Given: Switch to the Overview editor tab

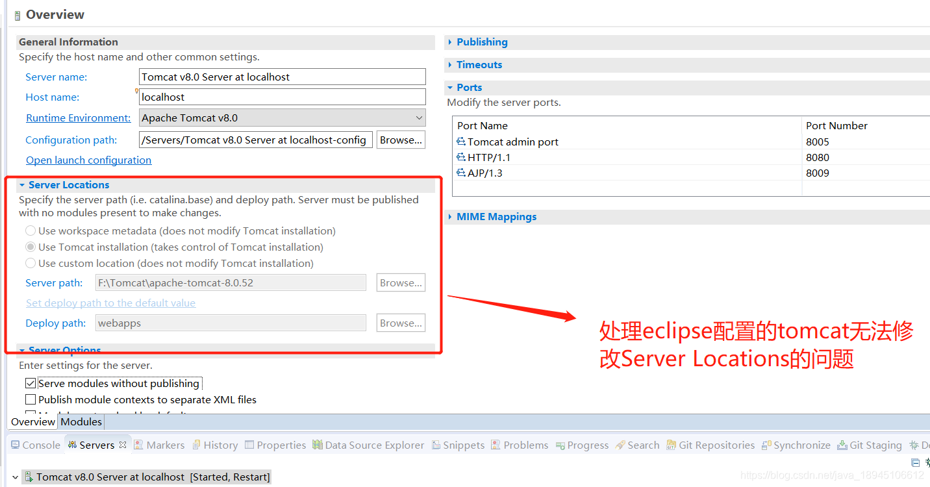Looking at the screenshot, I should pos(33,421).
